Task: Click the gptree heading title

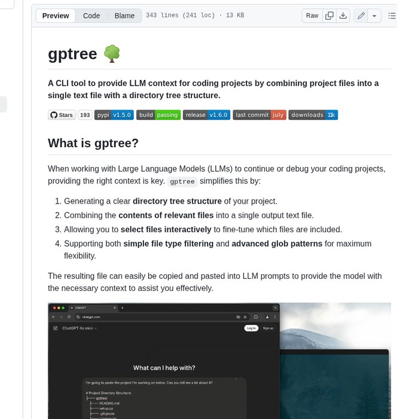Action: [72, 54]
